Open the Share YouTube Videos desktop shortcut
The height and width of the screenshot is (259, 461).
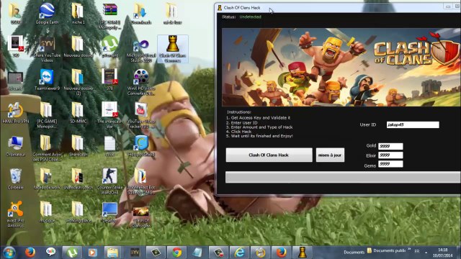tap(47, 50)
